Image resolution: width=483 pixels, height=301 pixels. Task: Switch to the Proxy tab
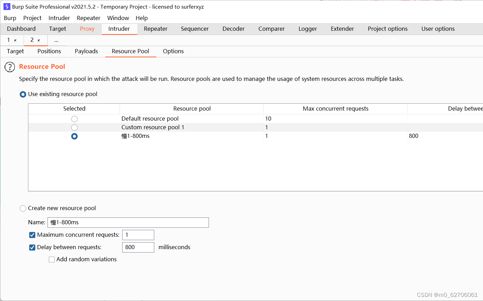click(x=87, y=29)
